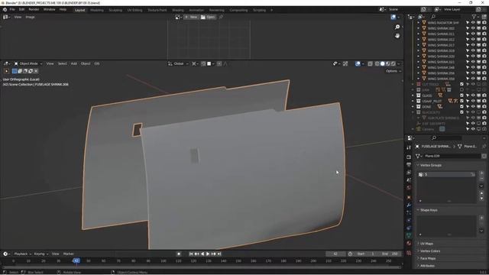489x275 pixels.
Task: Switch to wireframe viewport shading
Action: click(x=377, y=63)
